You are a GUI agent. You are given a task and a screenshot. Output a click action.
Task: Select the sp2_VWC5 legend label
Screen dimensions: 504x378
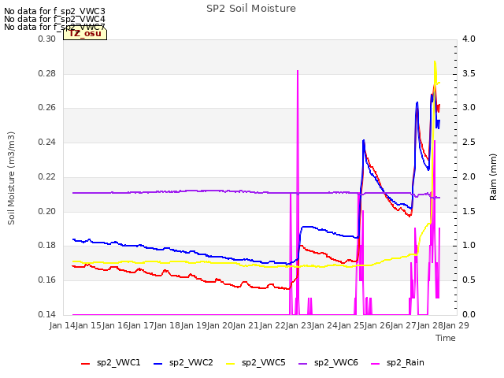[x=264, y=363]
